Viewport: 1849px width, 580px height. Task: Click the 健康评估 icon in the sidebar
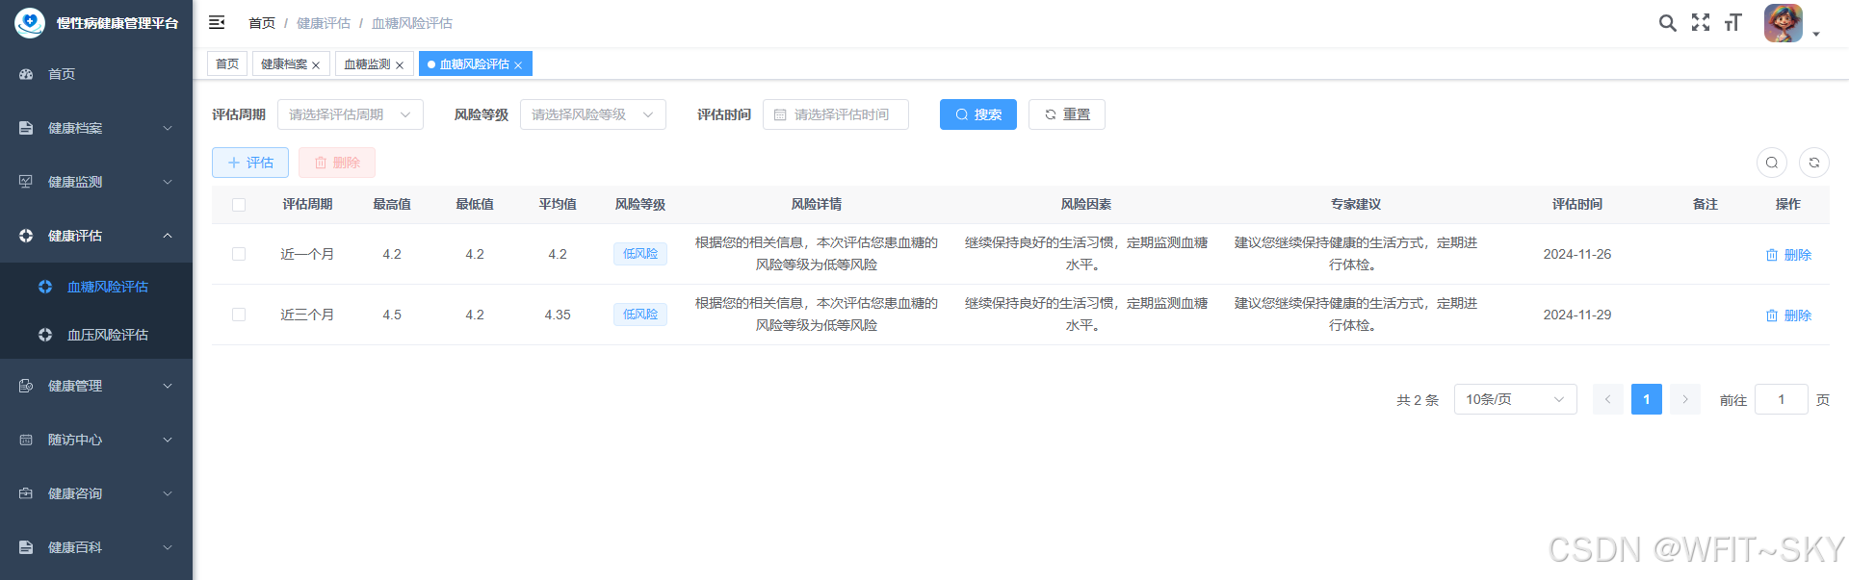point(26,236)
